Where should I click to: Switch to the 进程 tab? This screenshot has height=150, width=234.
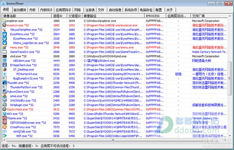pos(6,9)
